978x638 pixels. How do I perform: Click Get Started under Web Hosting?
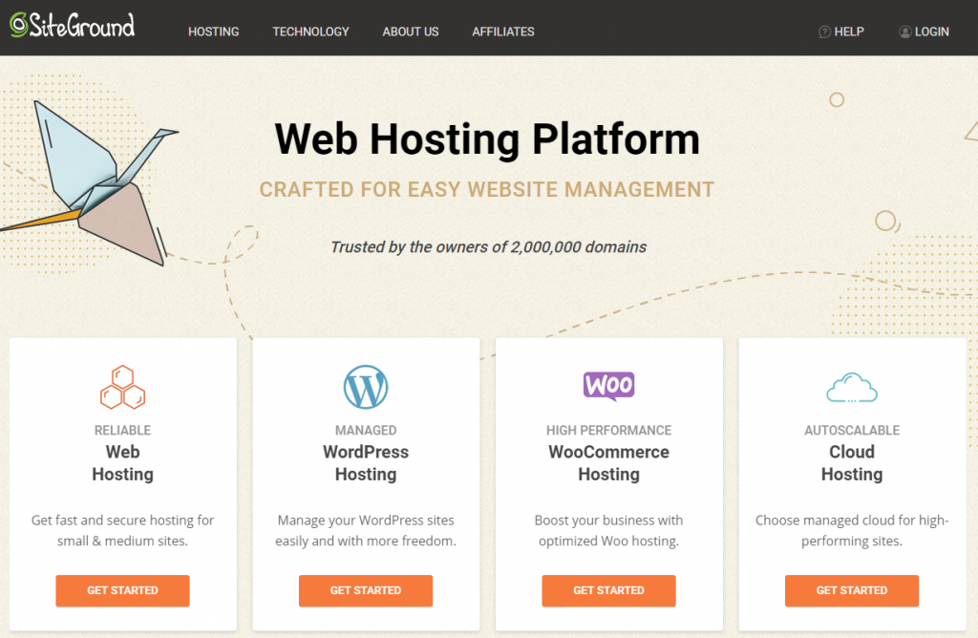123,590
